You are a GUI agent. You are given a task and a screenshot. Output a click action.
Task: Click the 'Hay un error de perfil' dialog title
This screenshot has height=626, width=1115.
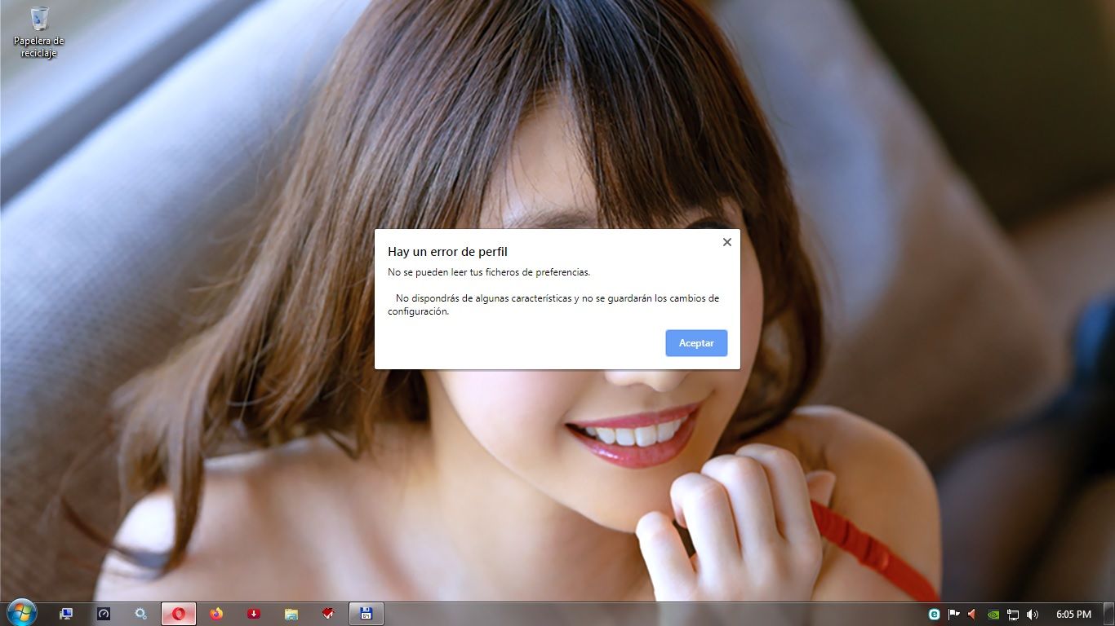click(x=447, y=252)
